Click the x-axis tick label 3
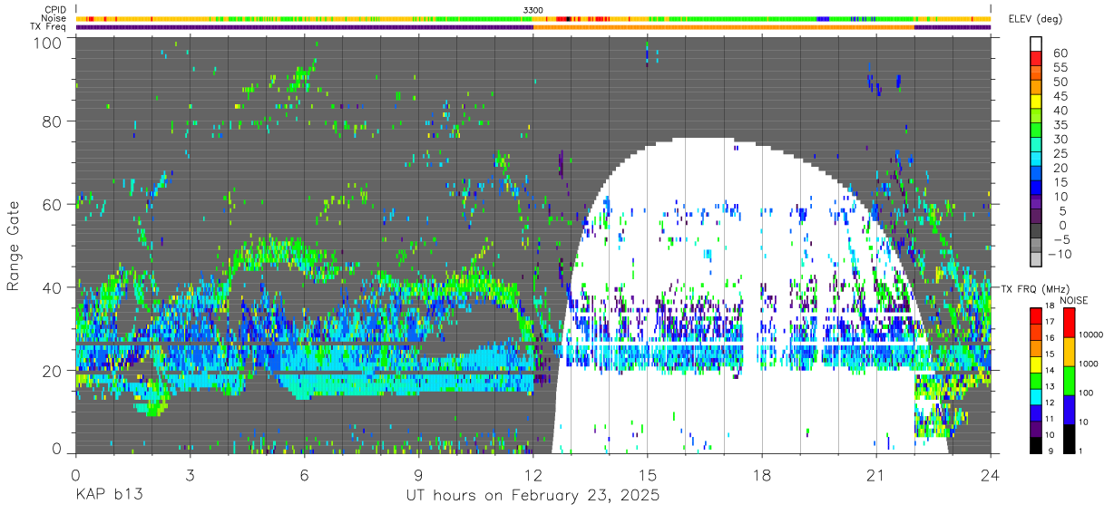The image size is (1114, 514). tap(190, 475)
